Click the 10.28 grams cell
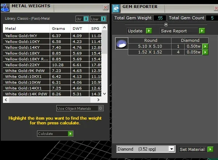The width and height of the screenshot is (218, 160). 60,65
